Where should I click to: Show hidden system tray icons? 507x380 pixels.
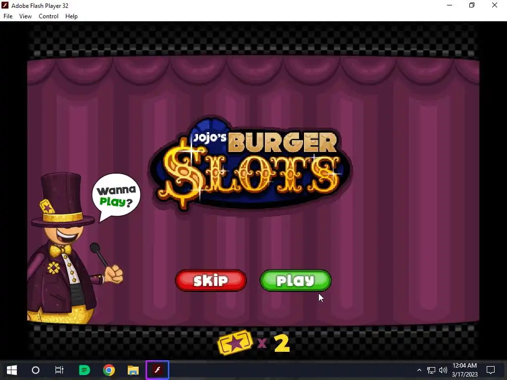point(419,370)
